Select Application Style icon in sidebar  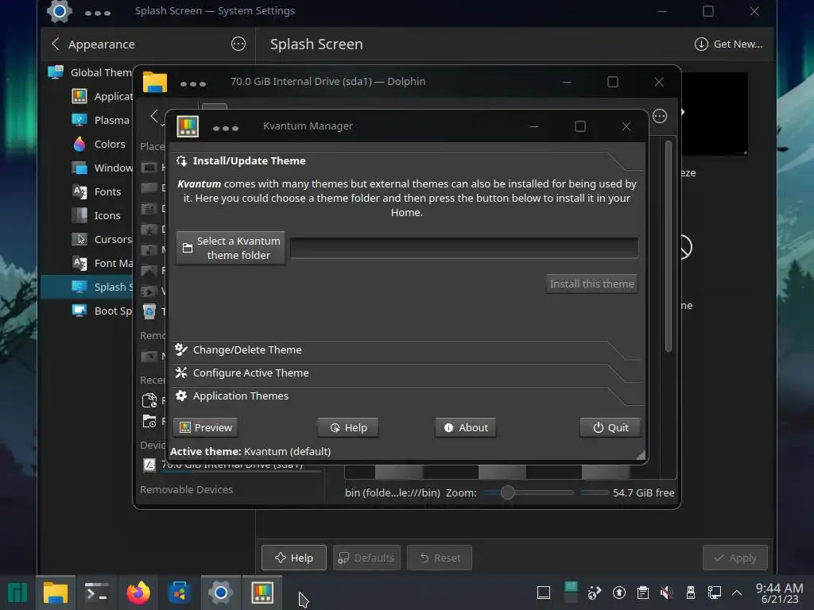(79, 96)
